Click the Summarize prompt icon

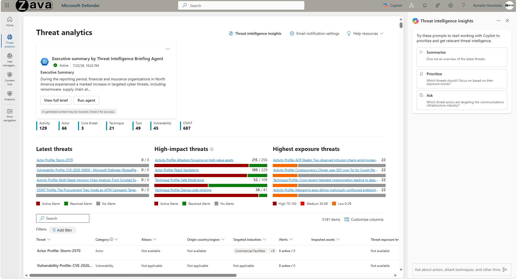coord(421,52)
